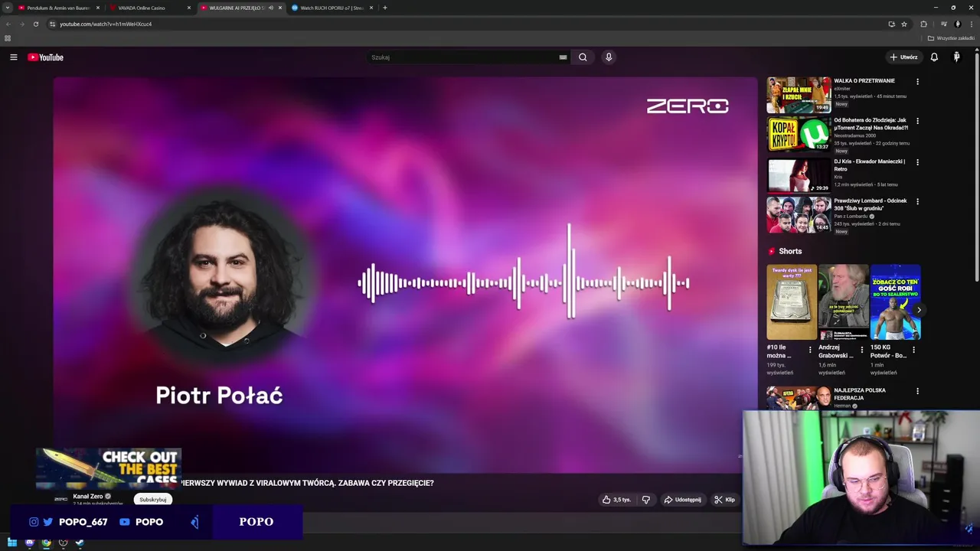Open the Kanał Zero channel name link
980x551 pixels.
pos(88,496)
